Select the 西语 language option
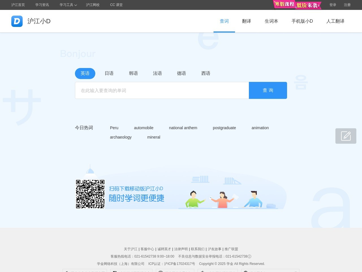 [206, 73]
